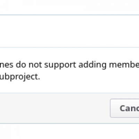Image resolution: width=139 pixels, height=139 pixels.
Task: Click the bottom border line of the footer
Action: (69, 123)
